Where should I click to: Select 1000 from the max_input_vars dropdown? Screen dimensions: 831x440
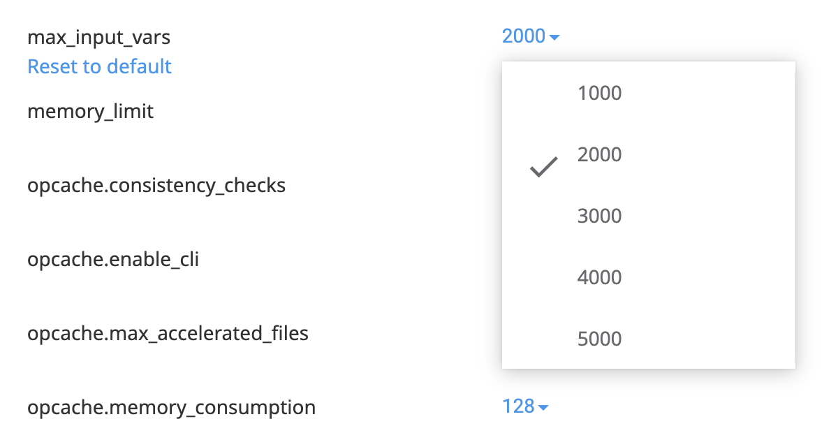click(x=600, y=93)
